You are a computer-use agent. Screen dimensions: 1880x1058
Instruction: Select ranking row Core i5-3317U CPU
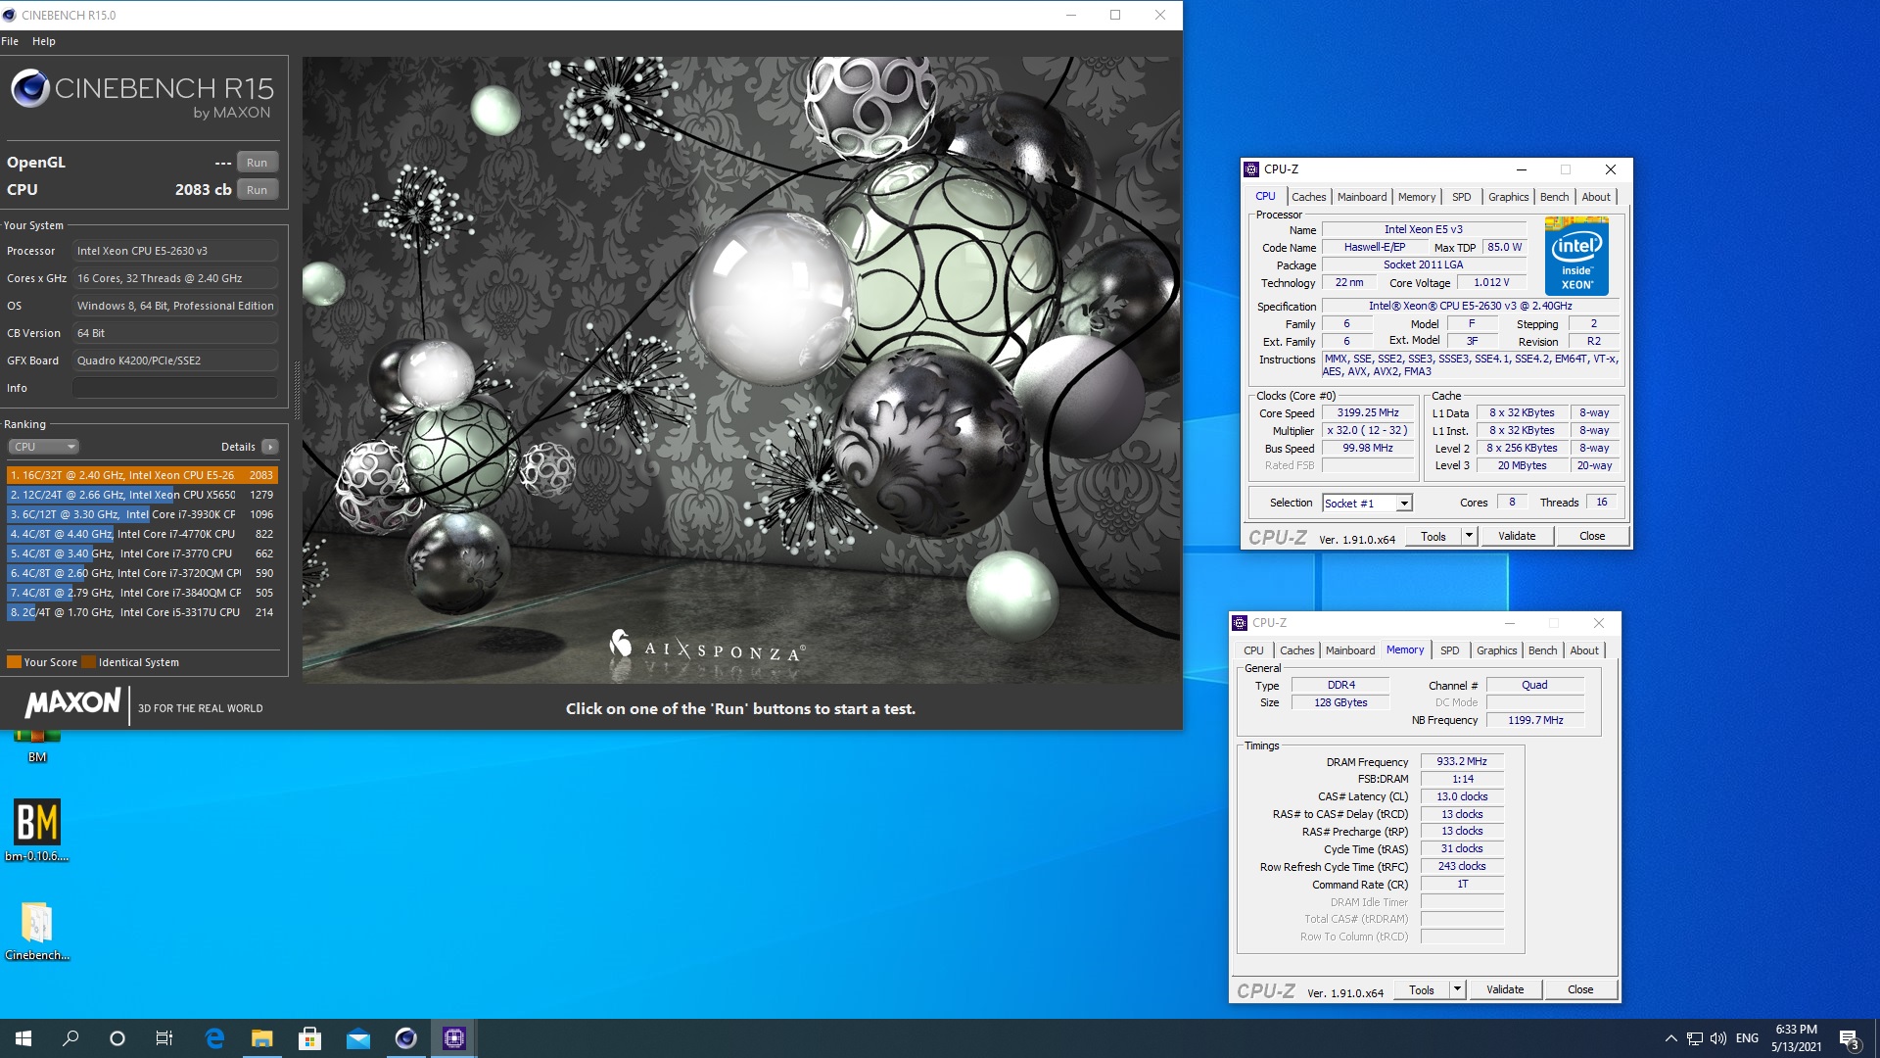[143, 612]
